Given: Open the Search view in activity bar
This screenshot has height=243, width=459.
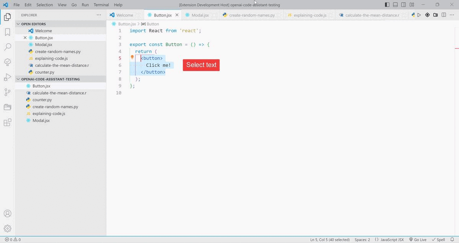Looking at the screenshot, I should [7, 47].
